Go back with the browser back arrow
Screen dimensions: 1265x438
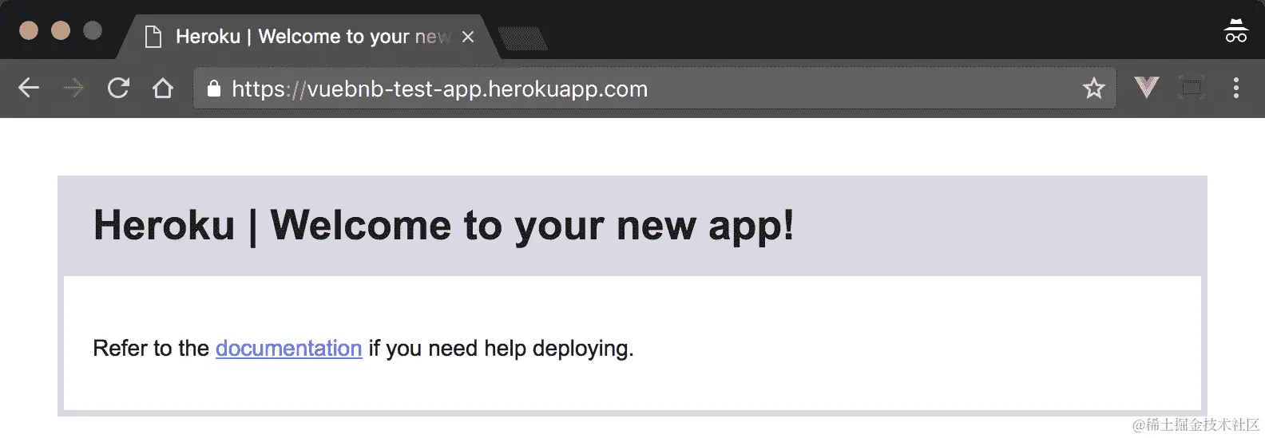29,88
